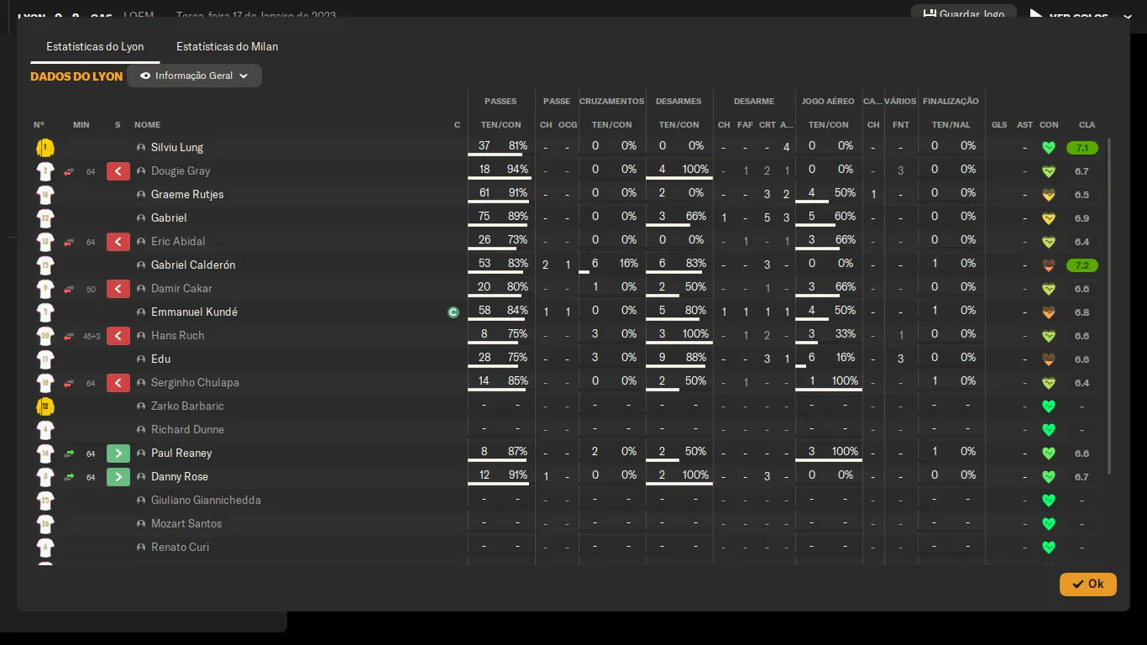The height and width of the screenshot is (645, 1147).
Task: Open Serginho Chulapa's player profile
Action: [195, 383]
